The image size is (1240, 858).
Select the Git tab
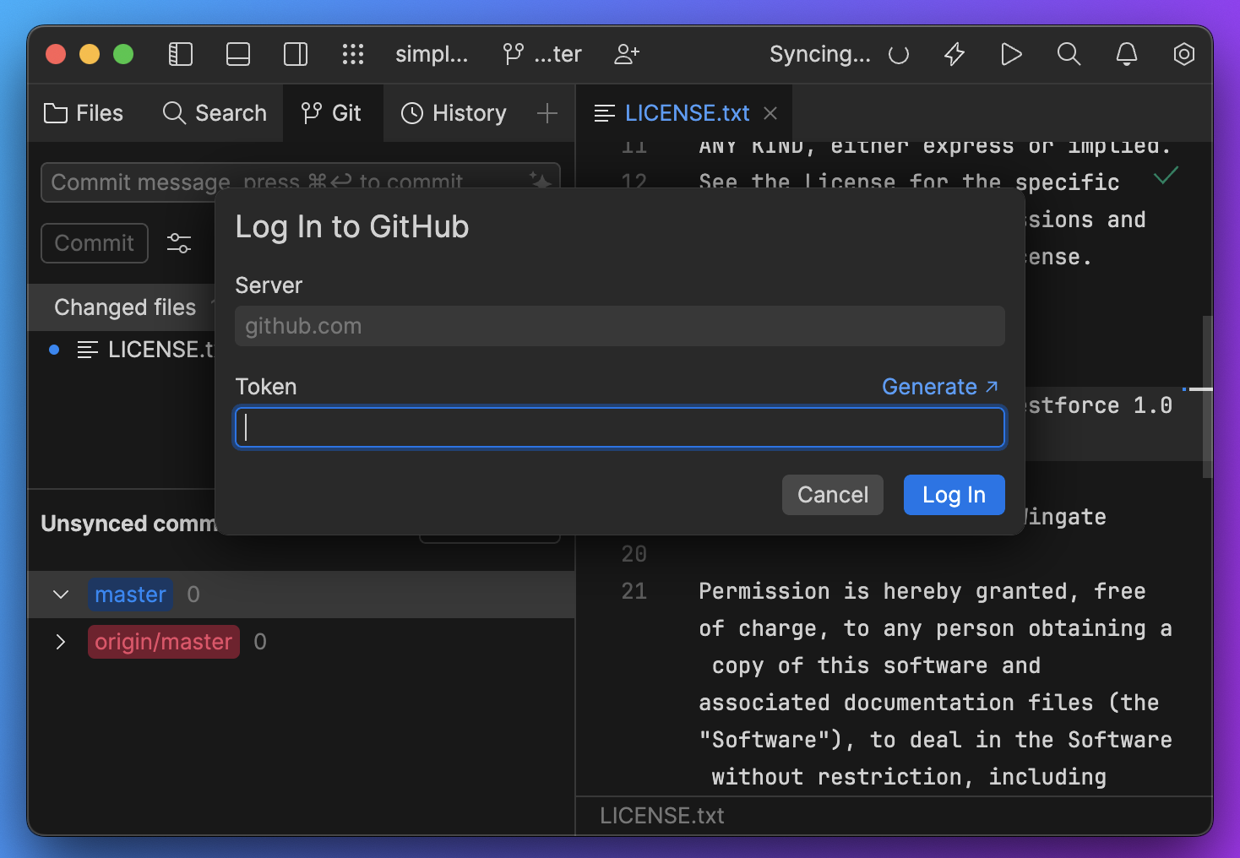pos(332,113)
